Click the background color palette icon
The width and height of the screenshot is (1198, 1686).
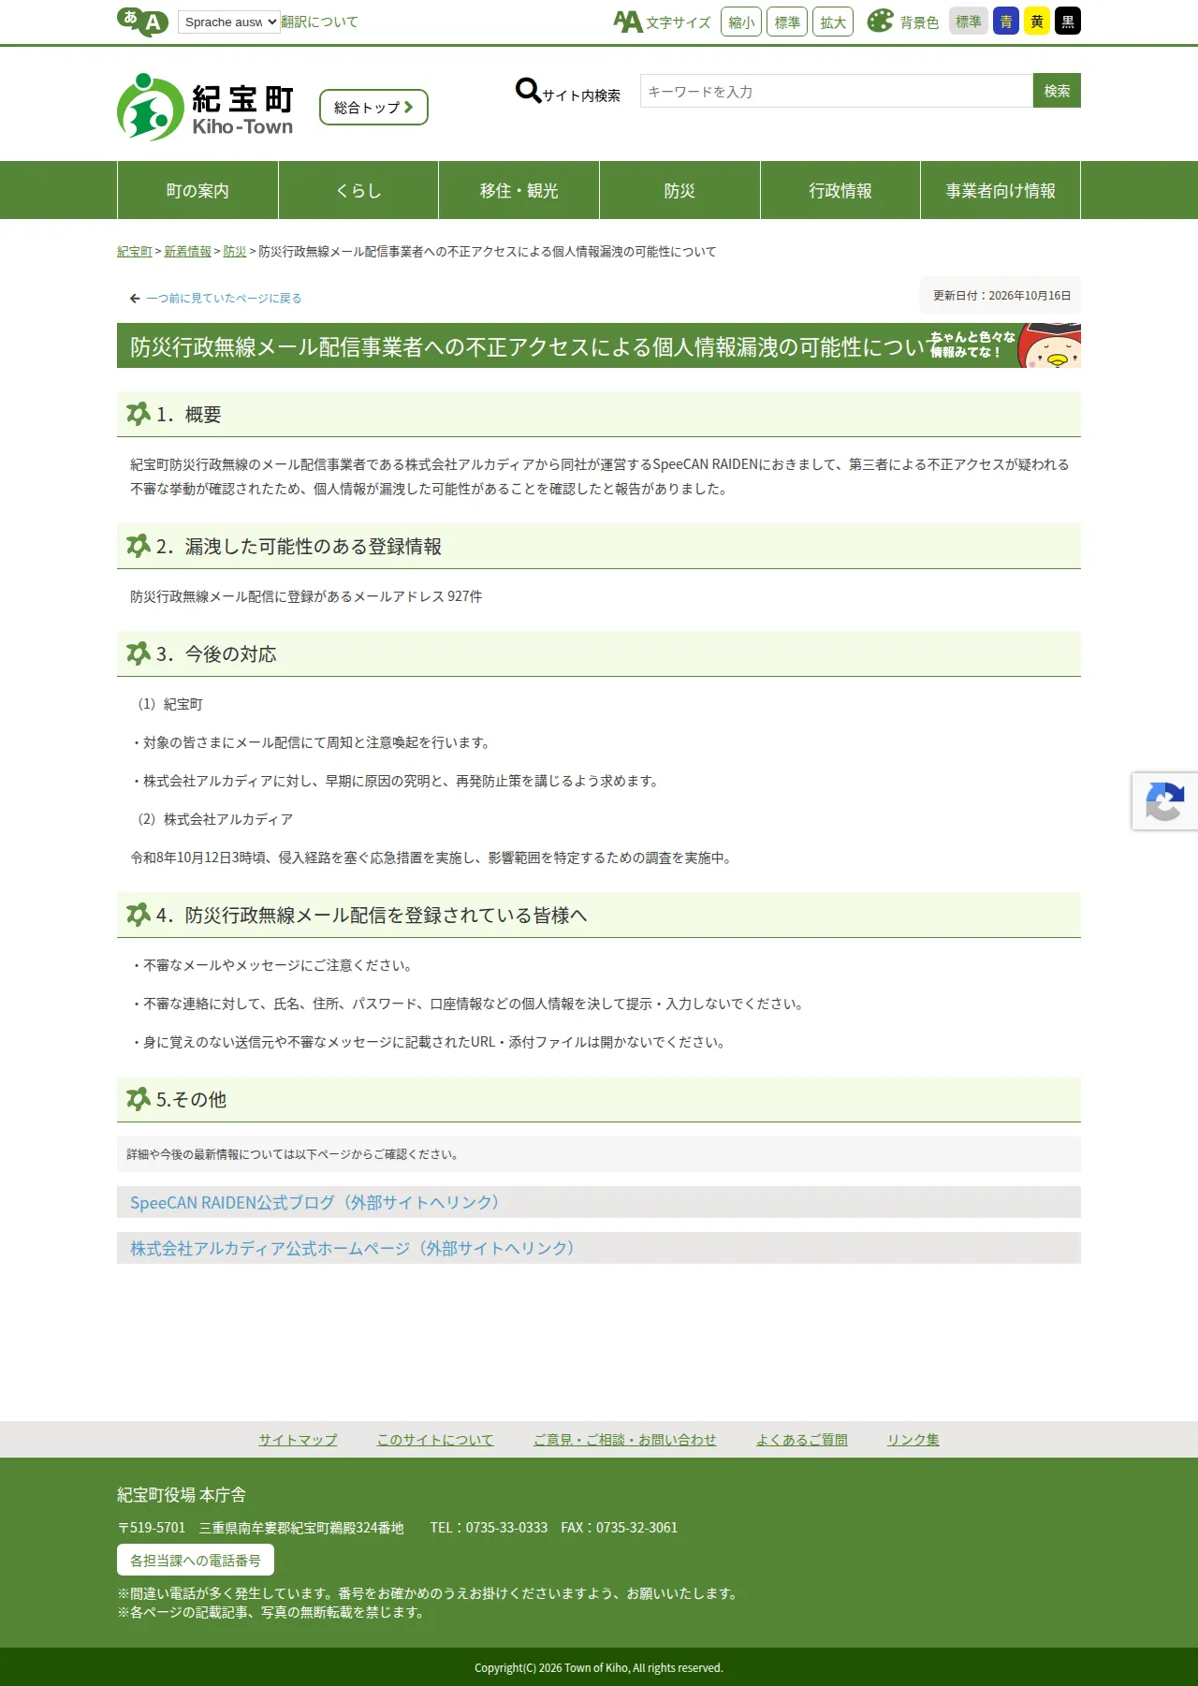pyautogui.click(x=880, y=21)
